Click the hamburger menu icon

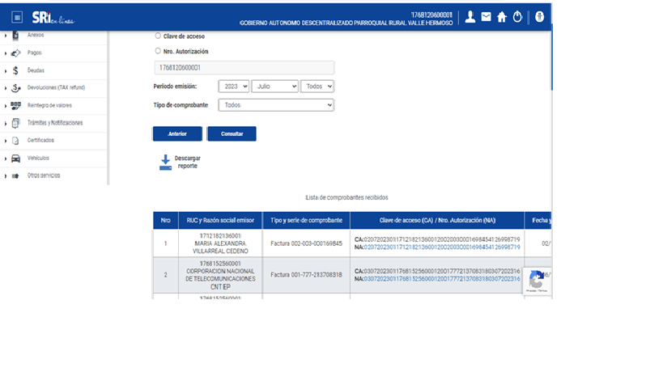click(17, 17)
